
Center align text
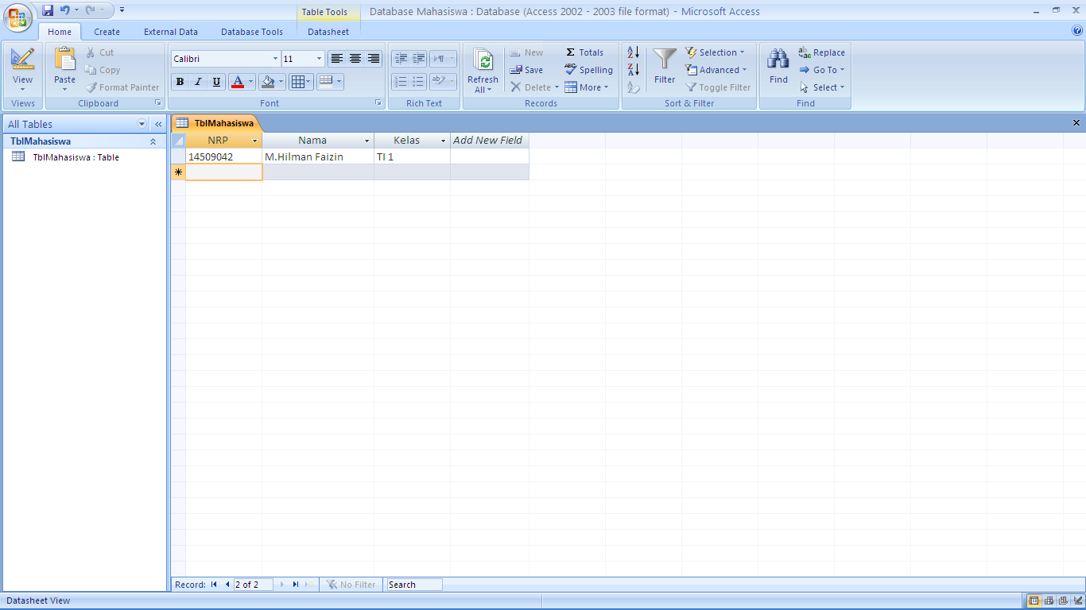point(355,59)
